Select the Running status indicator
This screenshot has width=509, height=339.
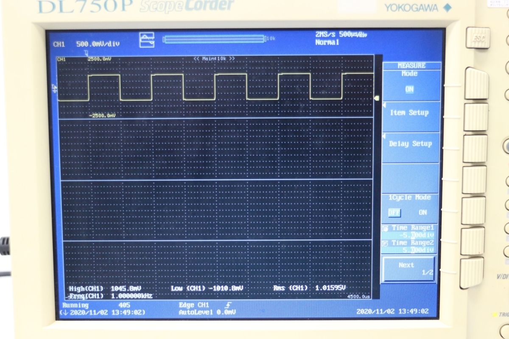click(76, 305)
